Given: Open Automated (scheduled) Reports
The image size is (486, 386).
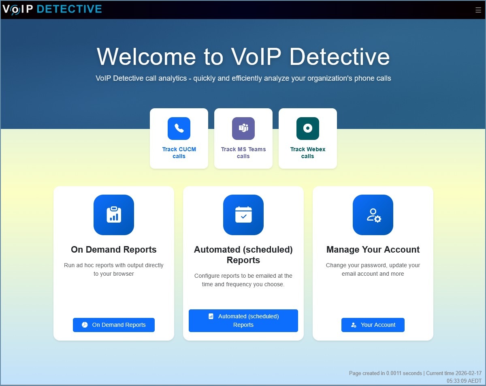Looking at the screenshot, I should pos(243,320).
